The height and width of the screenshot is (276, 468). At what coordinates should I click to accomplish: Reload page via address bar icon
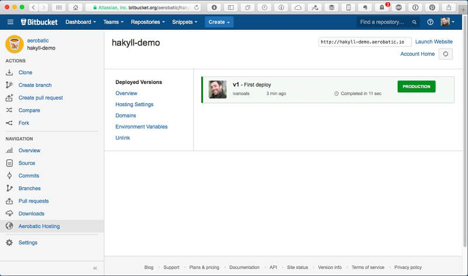click(x=197, y=8)
